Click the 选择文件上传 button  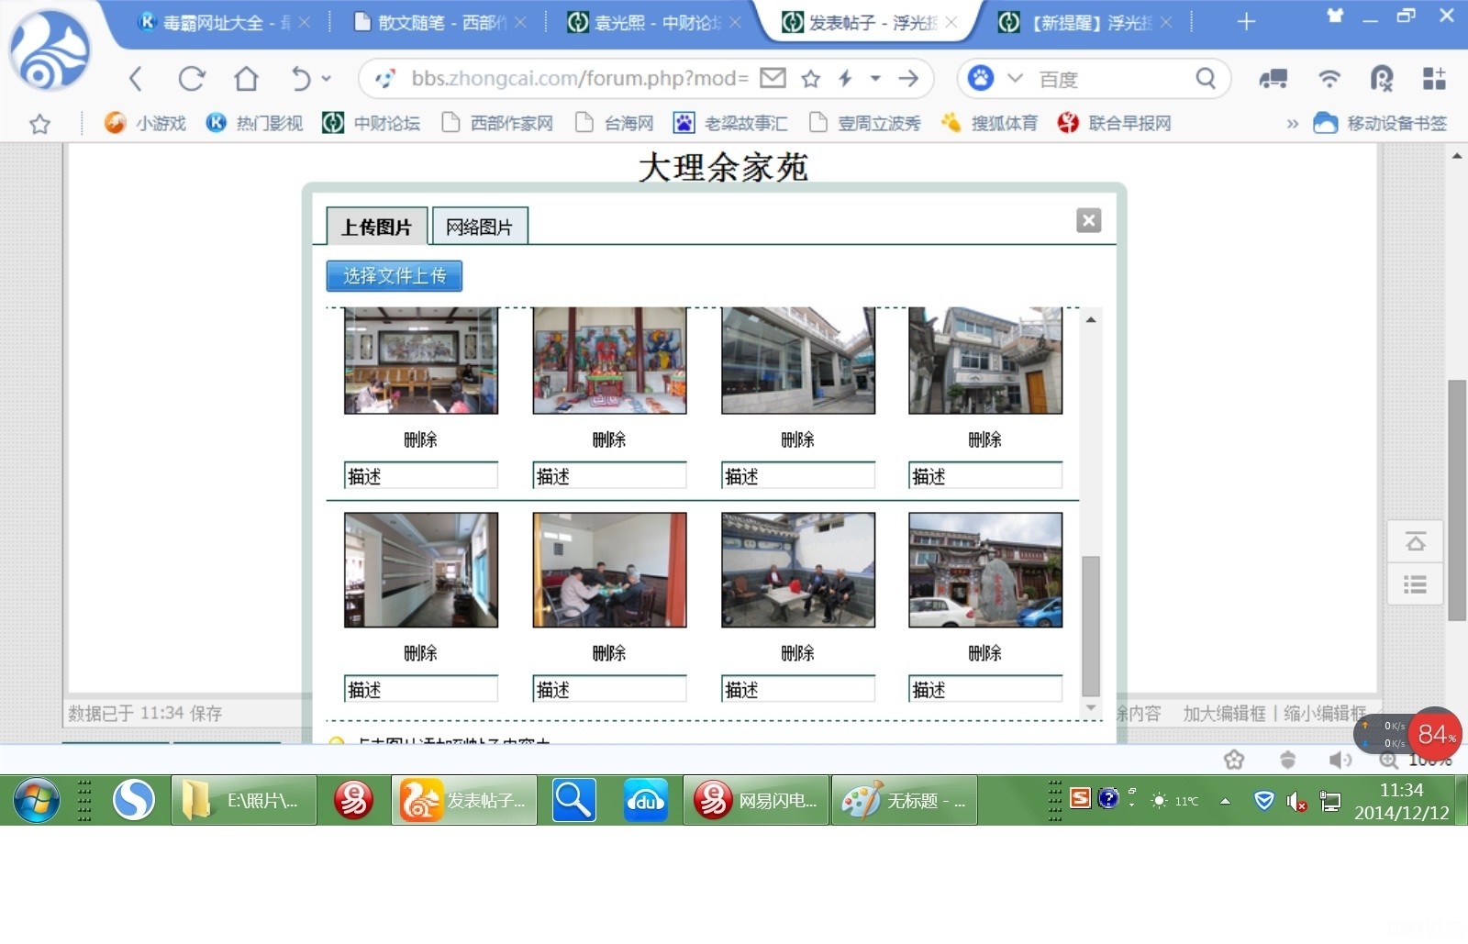(x=394, y=276)
